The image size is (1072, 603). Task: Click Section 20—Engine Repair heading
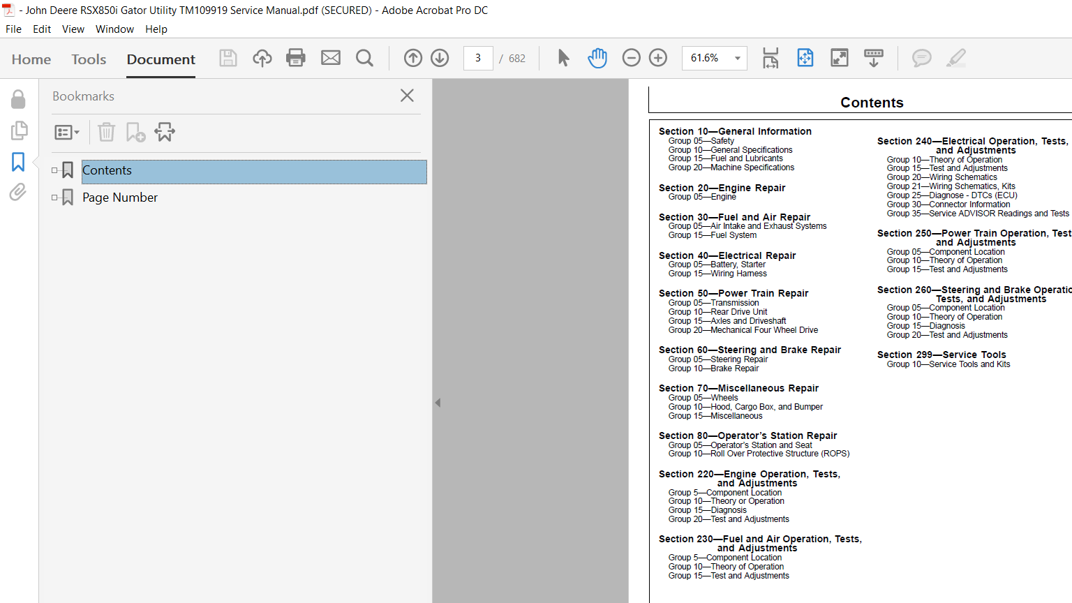pyautogui.click(x=722, y=188)
